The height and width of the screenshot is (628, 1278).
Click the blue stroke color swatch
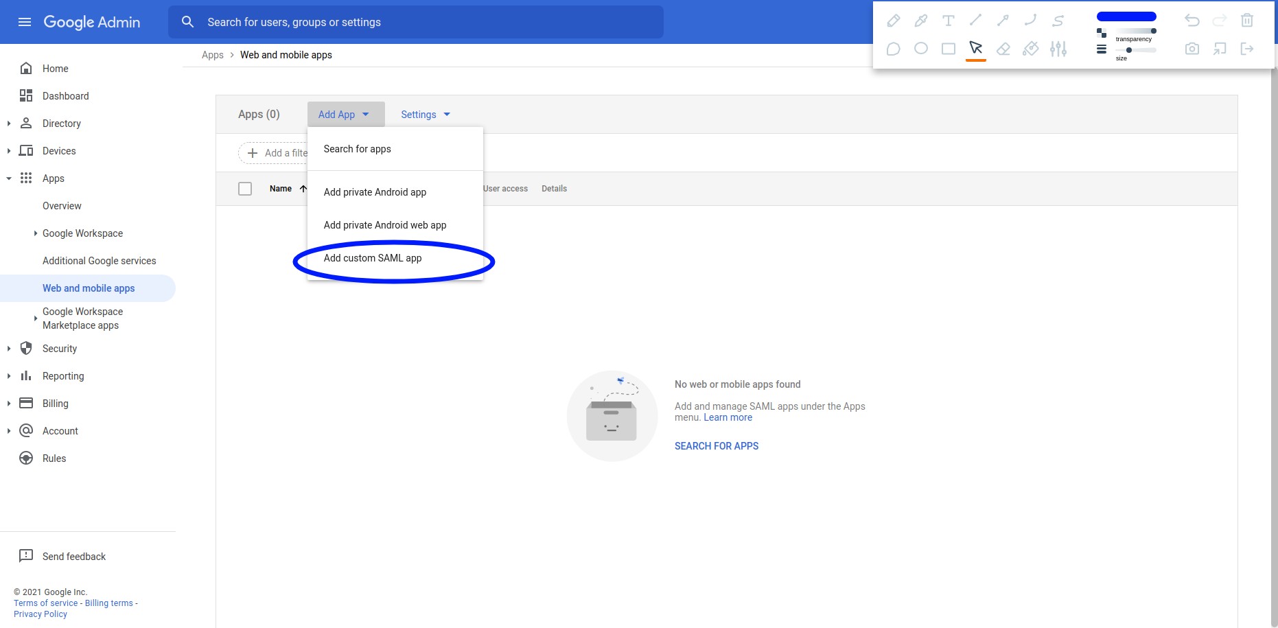[1126, 16]
